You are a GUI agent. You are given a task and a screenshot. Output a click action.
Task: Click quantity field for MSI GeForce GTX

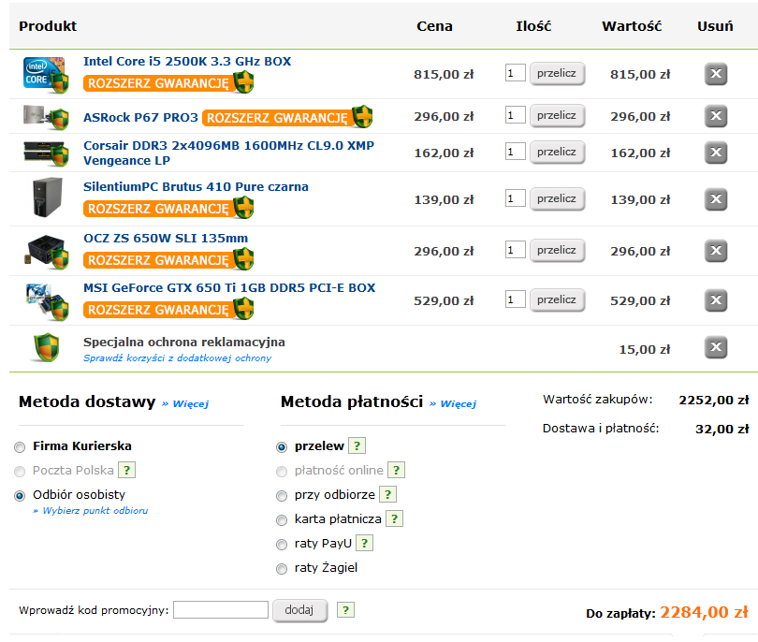(x=515, y=299)
